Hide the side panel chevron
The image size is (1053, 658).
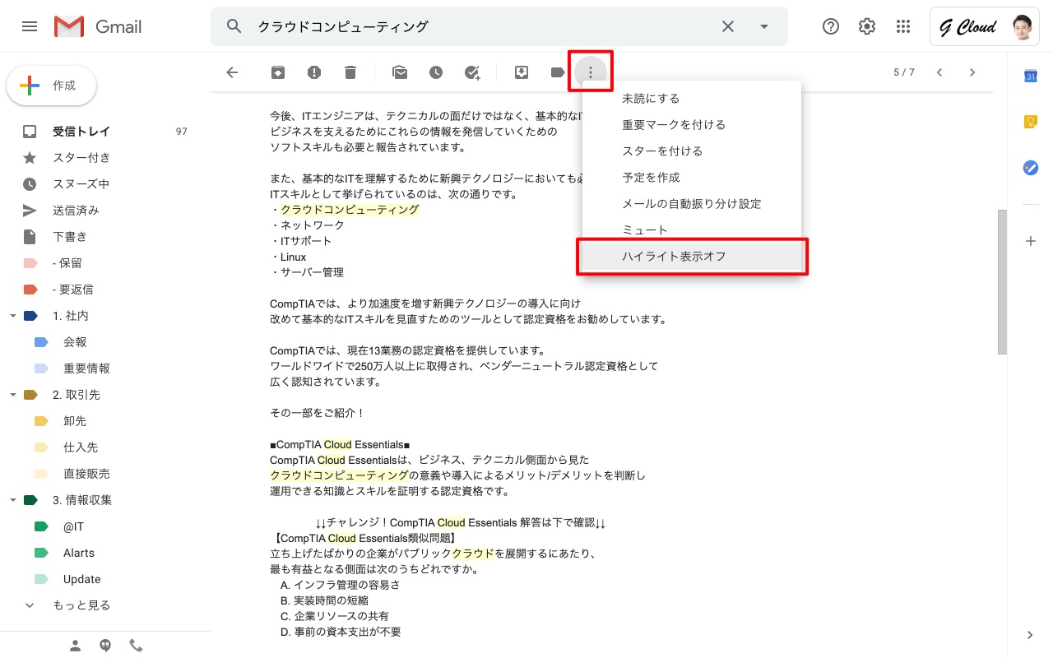(x=1030, y=635)
